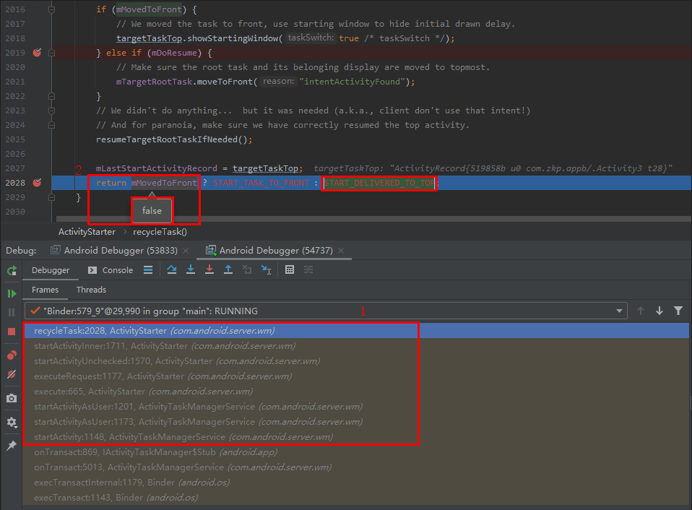
Task: Close Android Debugger (54737) tab
Action: point(341,251)
